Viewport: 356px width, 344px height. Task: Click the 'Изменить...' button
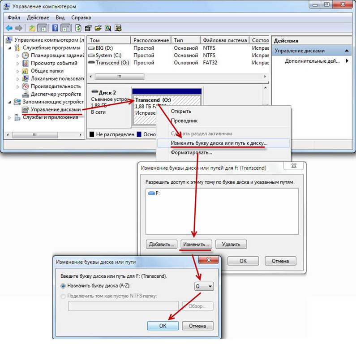click(196, 245)
